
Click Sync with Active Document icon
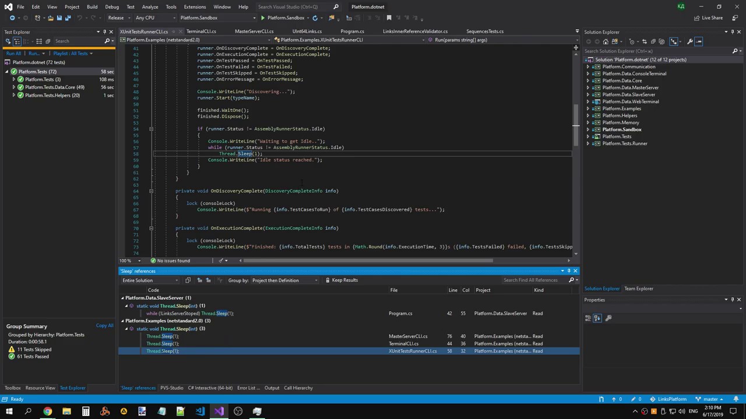(x=644, y=41)
